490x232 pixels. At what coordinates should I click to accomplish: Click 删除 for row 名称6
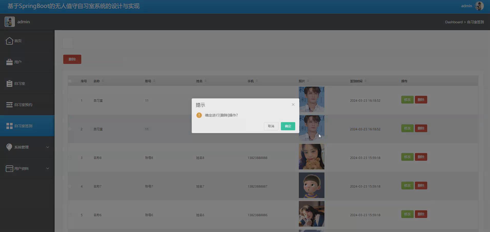tap(421, 214)
